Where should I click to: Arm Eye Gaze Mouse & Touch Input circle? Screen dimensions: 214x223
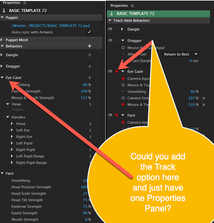123,85
